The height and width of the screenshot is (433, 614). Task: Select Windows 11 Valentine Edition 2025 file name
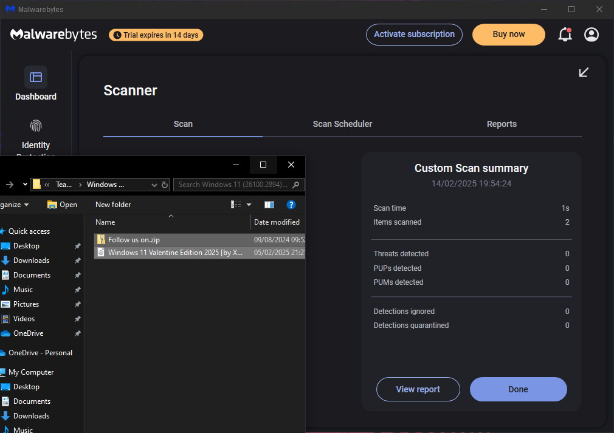(x=176, y=252)
